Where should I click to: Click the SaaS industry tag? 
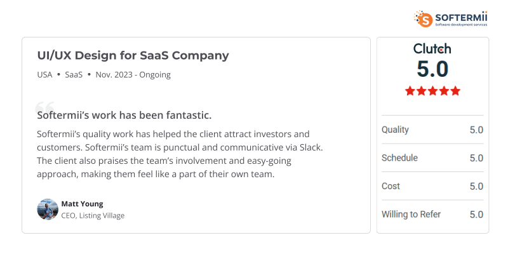point(74,74)
